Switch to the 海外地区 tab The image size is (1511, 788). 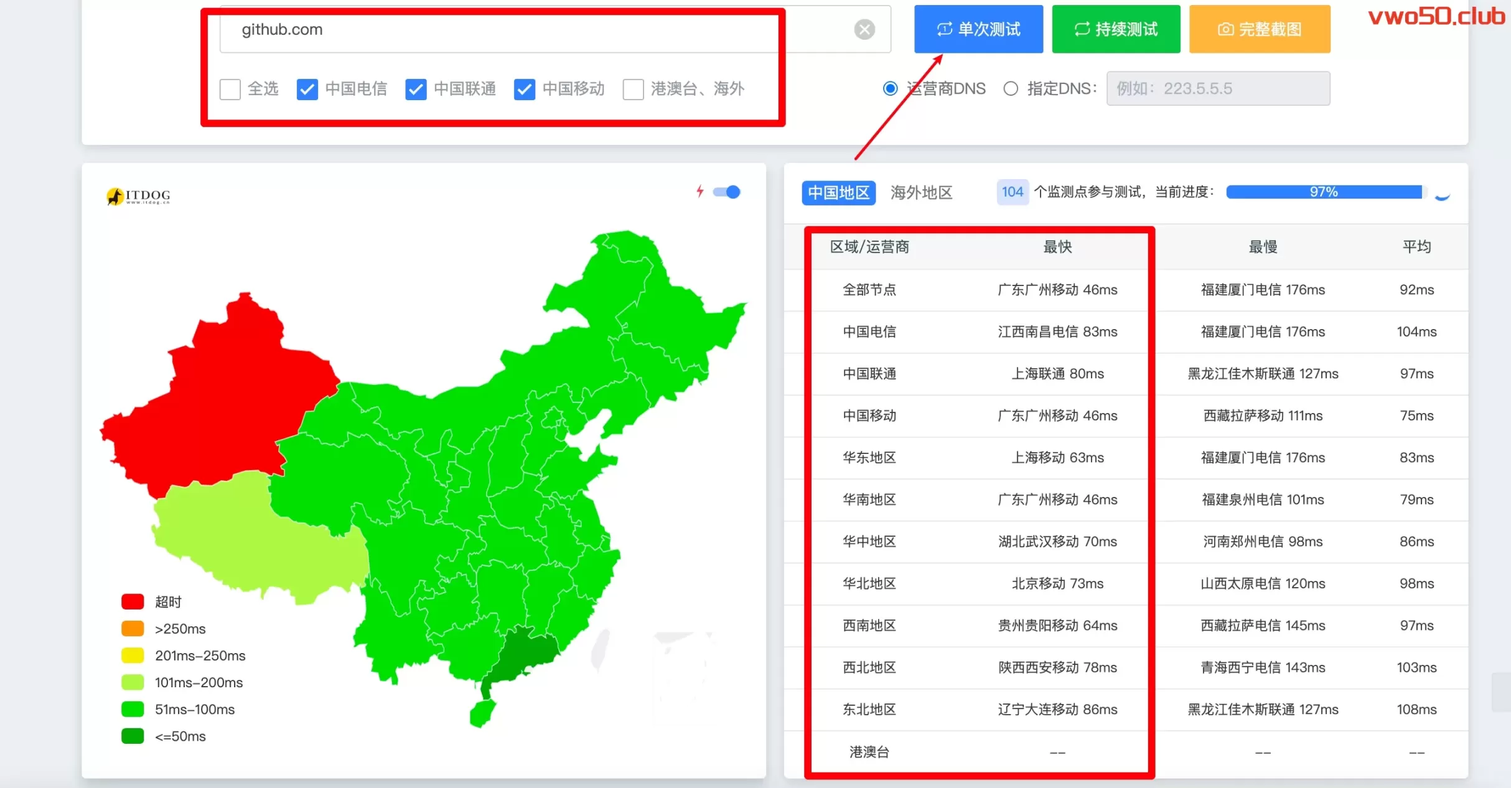pos(921,192)
